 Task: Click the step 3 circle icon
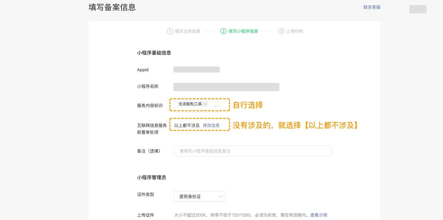[281, 31]
